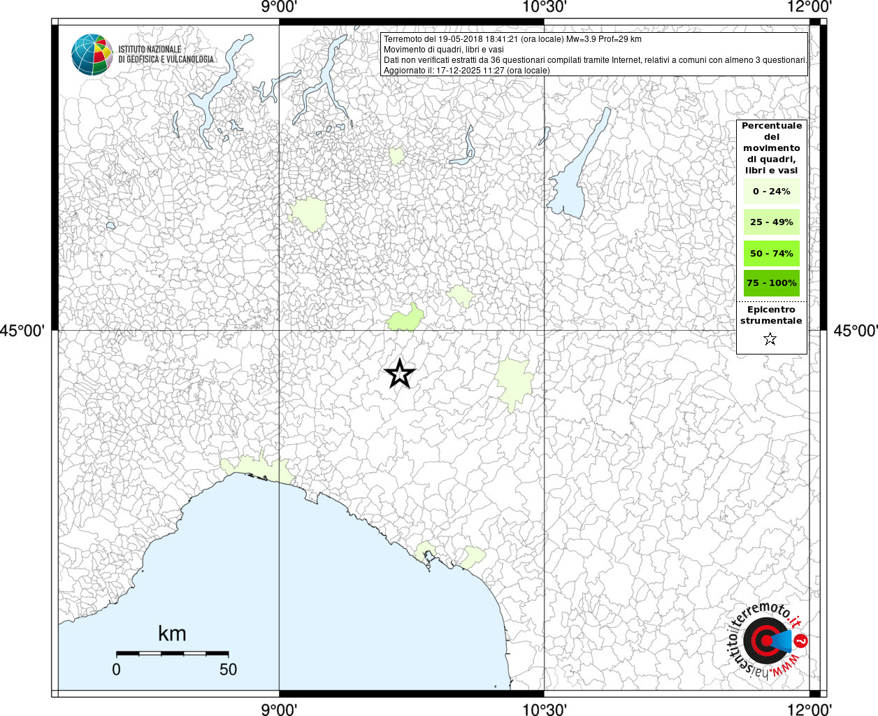Click the scale bar '50' value

(229, 669)
